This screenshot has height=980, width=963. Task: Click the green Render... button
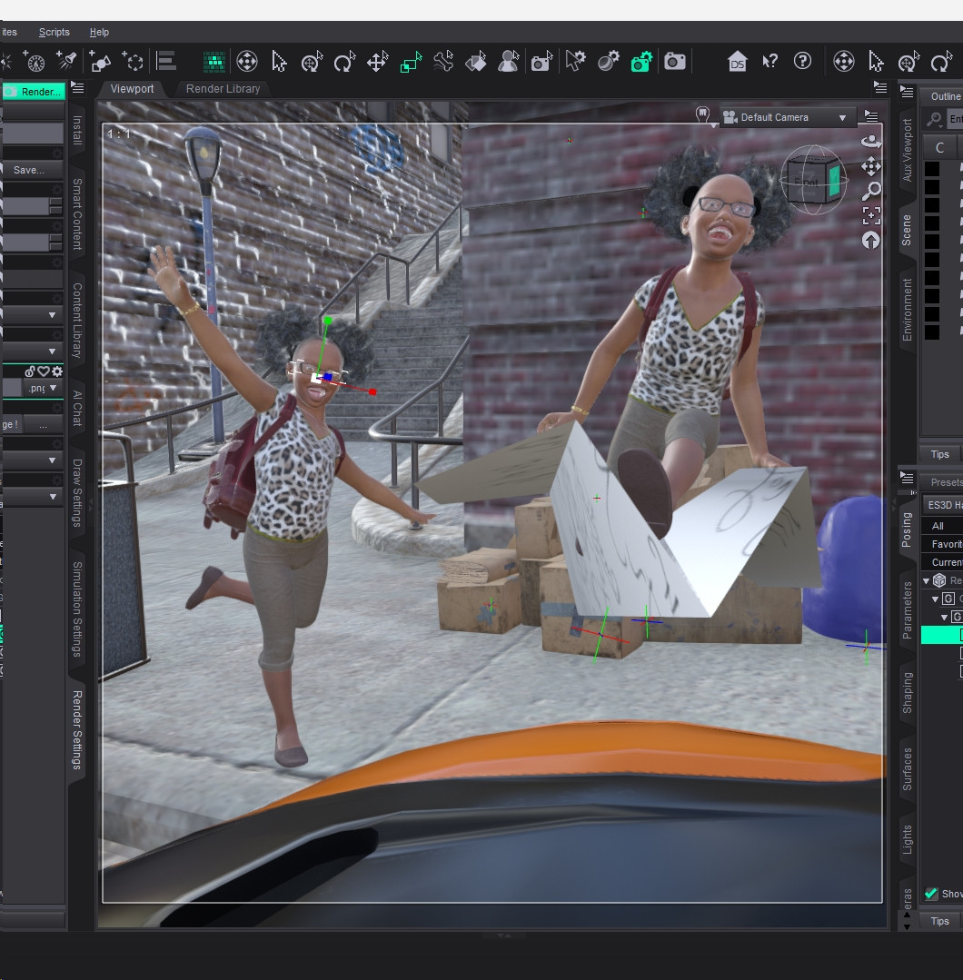click(34, 92)
